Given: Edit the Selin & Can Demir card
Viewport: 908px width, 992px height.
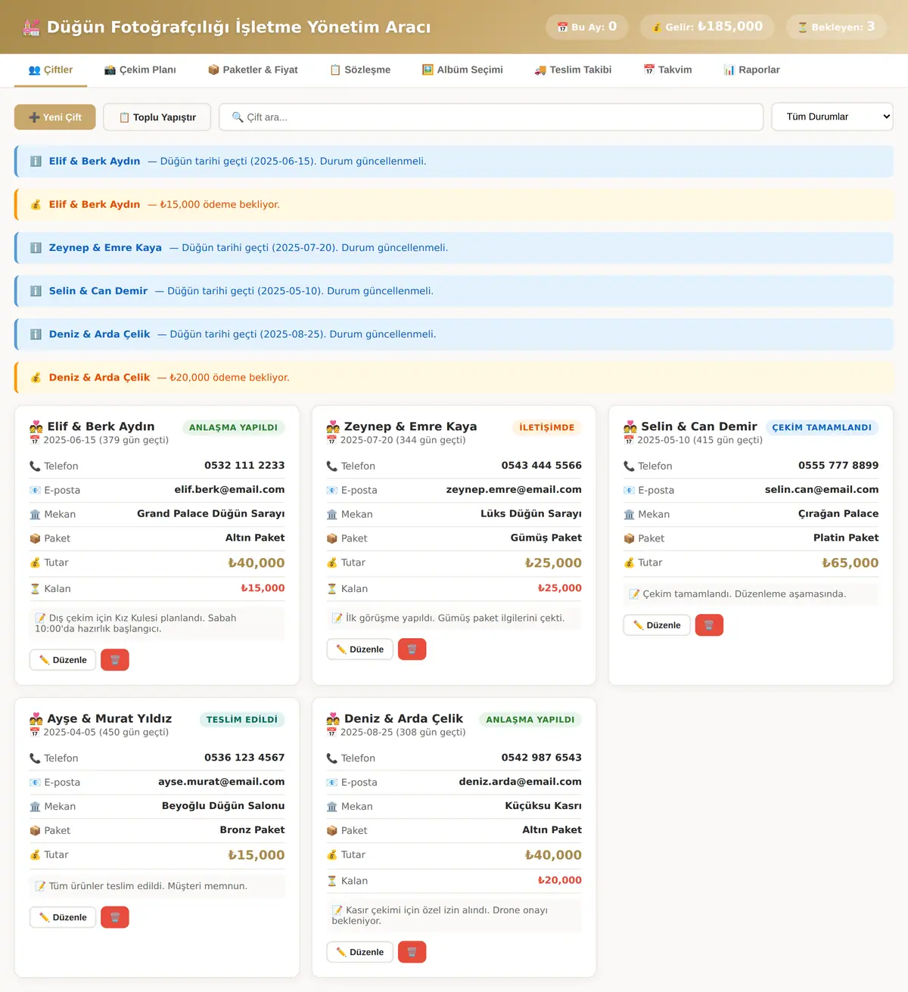Looking at the screenshot, I should pyautogui.click(x=657, y=625).
